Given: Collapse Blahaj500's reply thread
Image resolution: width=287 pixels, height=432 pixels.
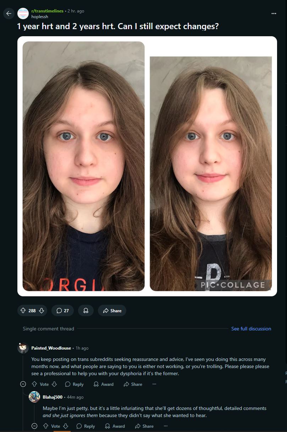Looking at the screenshot, I should [34, 426].
